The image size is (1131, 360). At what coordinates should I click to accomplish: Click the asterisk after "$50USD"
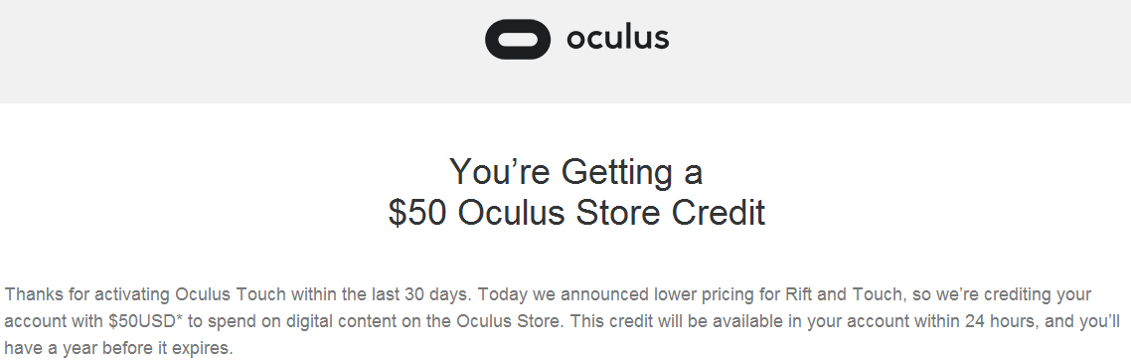coord(180,318)
